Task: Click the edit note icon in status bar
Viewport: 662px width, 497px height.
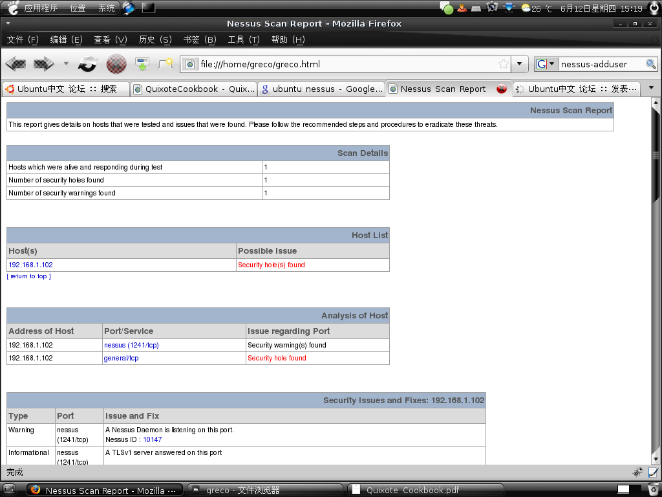Action: click(653, 472)
